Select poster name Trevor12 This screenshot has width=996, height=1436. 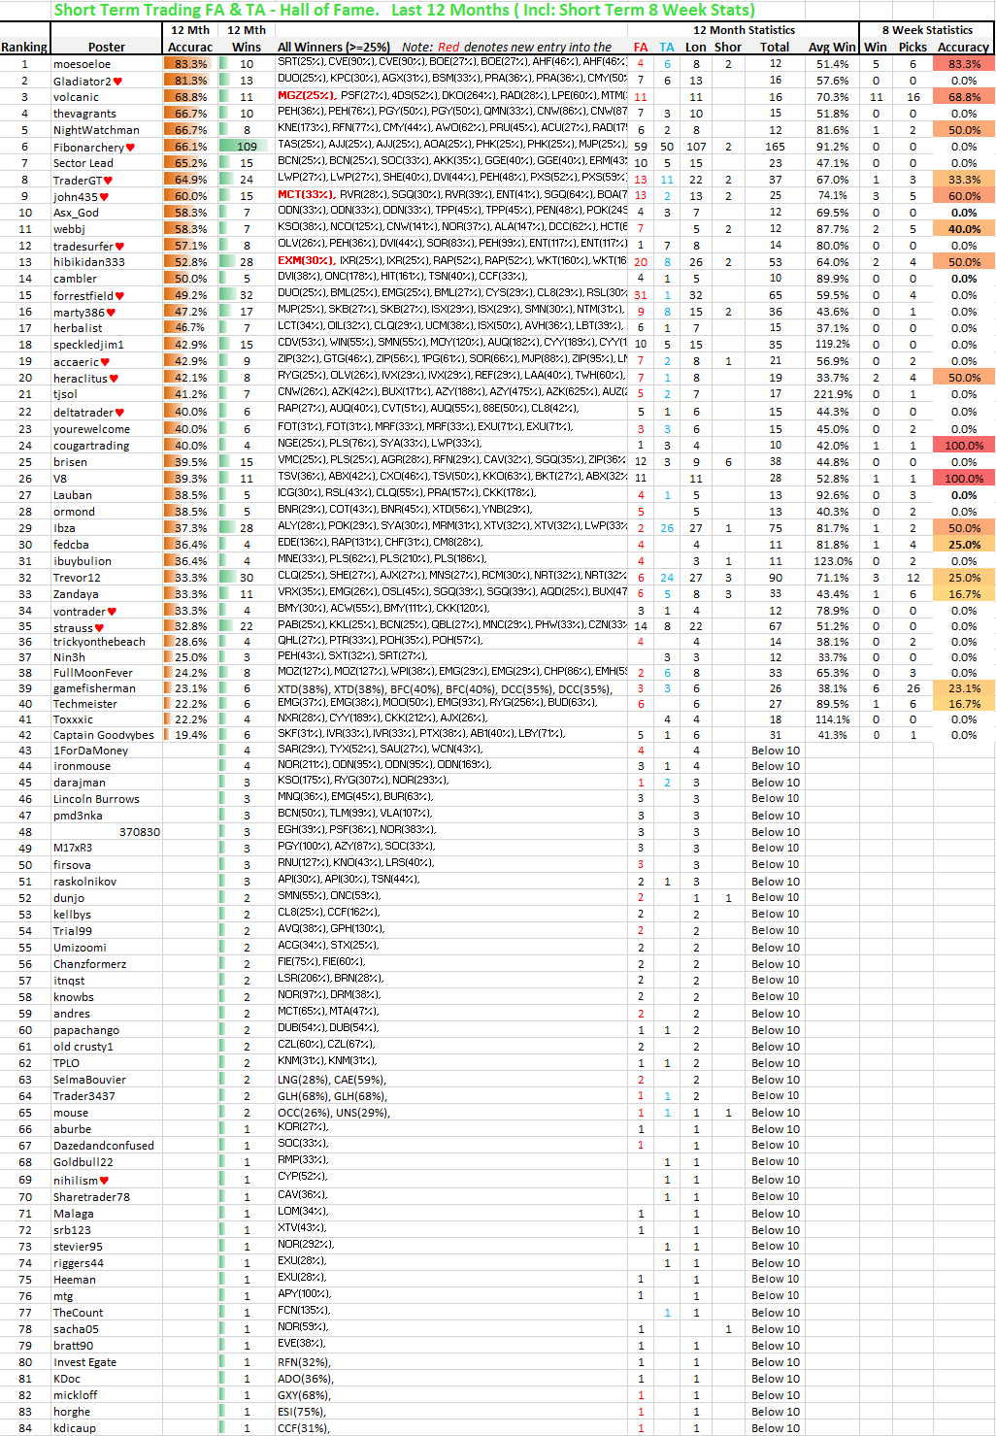[x=77, y=578]
